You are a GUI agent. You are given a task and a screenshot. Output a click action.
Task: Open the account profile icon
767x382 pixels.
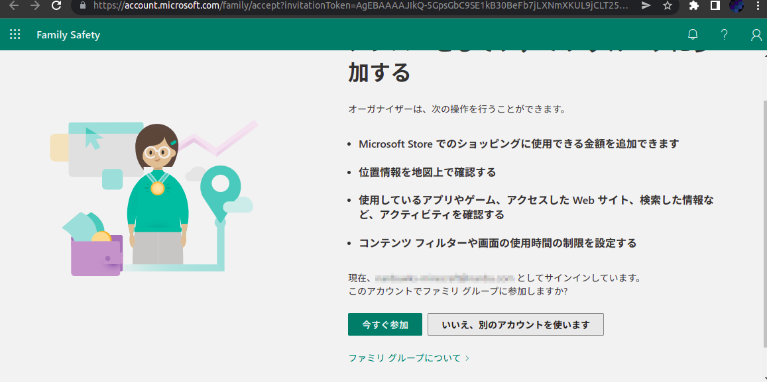tap(756, 34)
